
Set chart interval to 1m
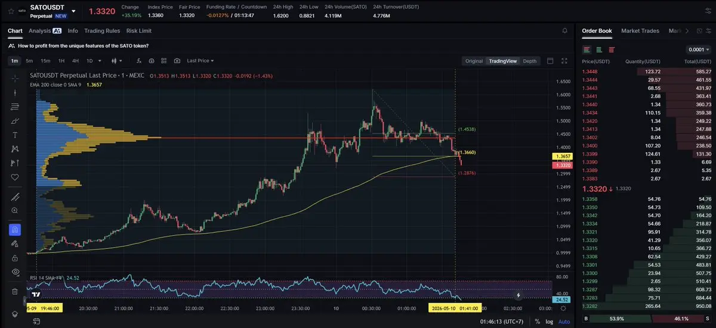point(15,61)
